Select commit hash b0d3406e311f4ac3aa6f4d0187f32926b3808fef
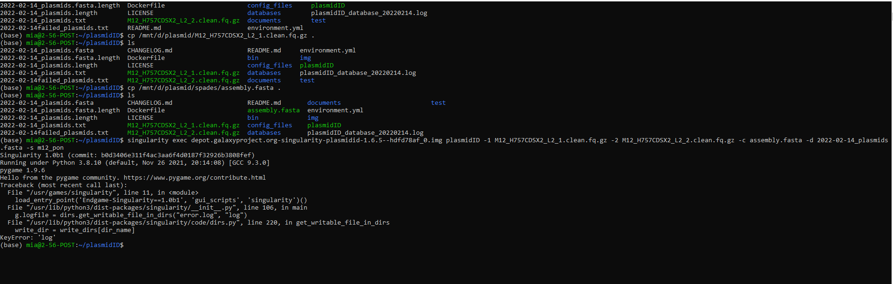Image resolution: width=893 pixels, height=284 pixels. point(176,155)
